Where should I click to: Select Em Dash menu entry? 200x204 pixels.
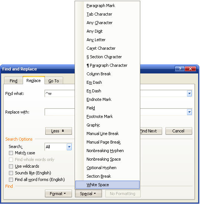point(107,82)
